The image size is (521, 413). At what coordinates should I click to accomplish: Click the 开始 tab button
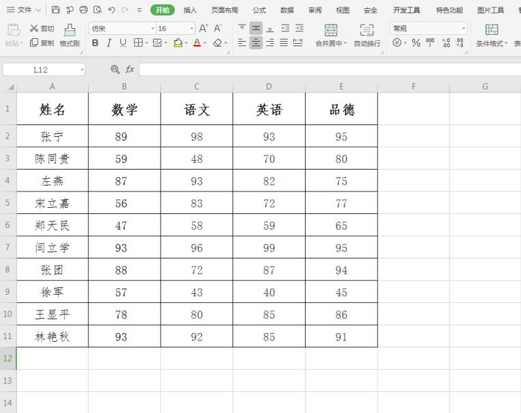[x=163, y=10]
